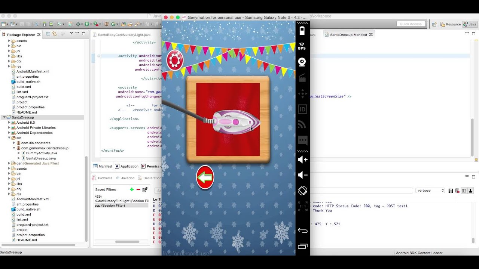Screen dimensions: 479x269
Task: Open the Javadoc view tab
Action: [125, 178]
